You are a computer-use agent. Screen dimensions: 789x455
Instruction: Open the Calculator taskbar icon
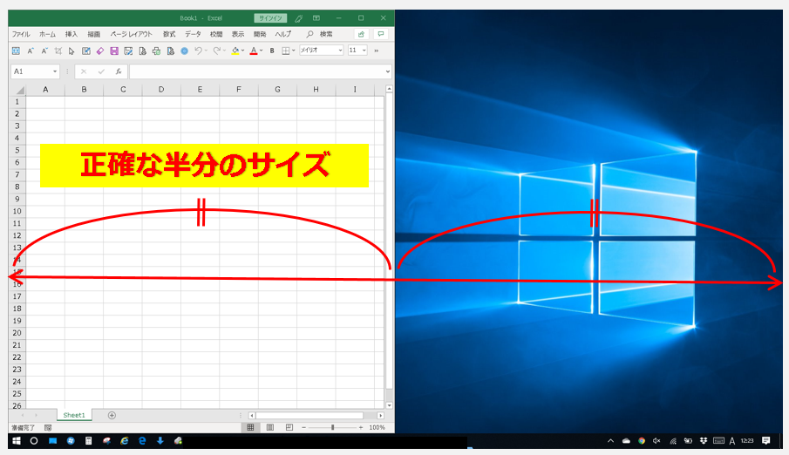pyautogui.click(x=89, y=441)
